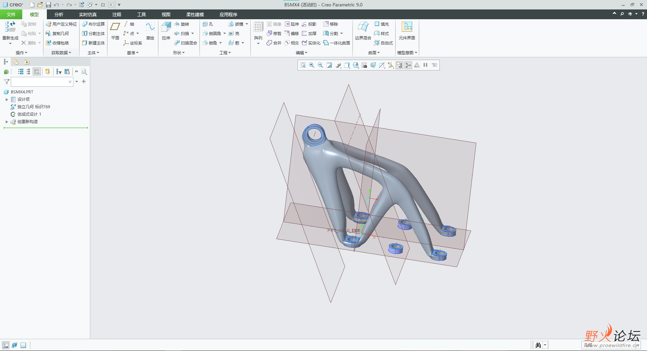Select the Revolve (旋转) tool
Image resolution: width=647 pixels, height=351 pixels.
[182, 24]
